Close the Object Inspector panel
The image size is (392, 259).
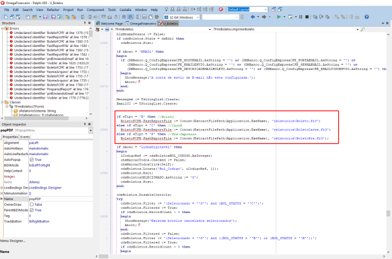click(x=89, y=124)
